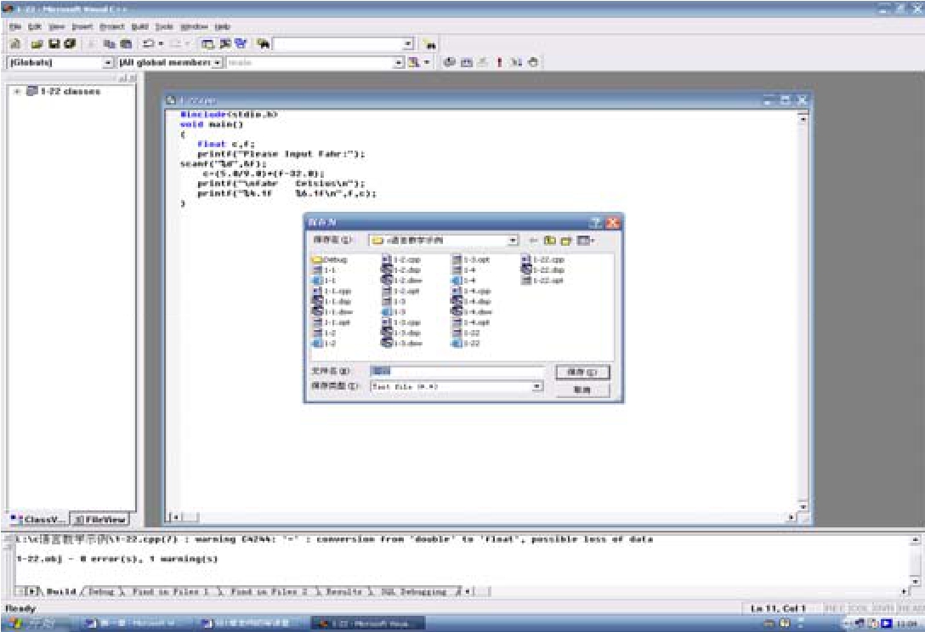925x632 pixels.
Task: Click the help question mark in save dialog
Action: click(x=597, y=223)
